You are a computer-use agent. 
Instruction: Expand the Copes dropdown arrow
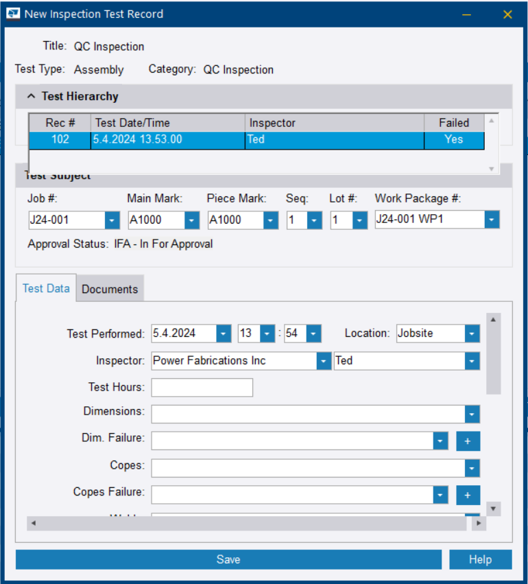coord(472,468)
